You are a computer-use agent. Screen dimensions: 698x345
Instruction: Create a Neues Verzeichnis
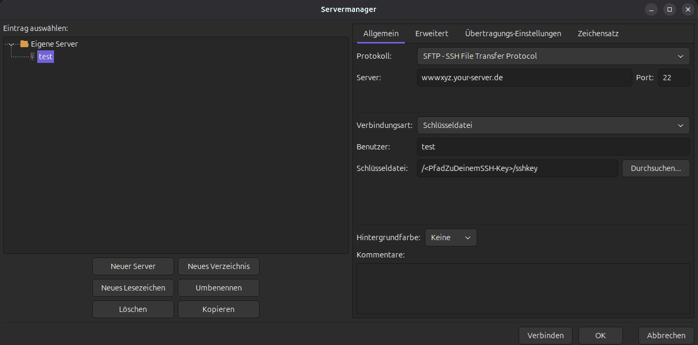pyautogui.click(x=219, y=266)
